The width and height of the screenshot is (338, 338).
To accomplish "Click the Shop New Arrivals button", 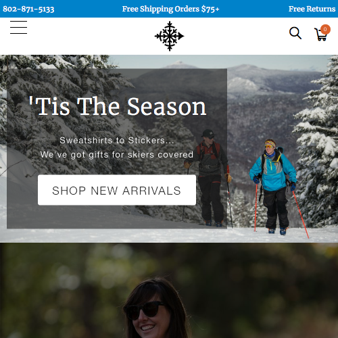I will (x=117, y=190).
